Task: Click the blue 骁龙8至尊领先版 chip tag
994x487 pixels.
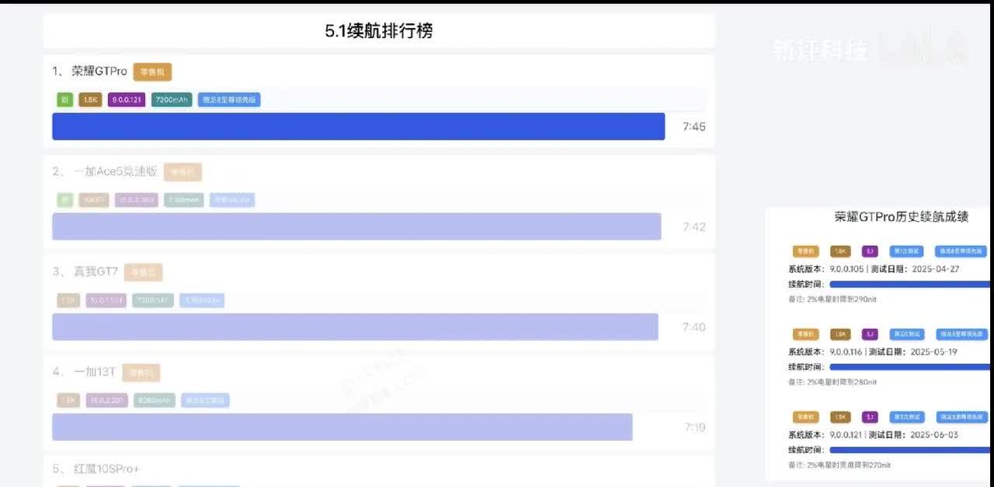Action: point(229,99)
